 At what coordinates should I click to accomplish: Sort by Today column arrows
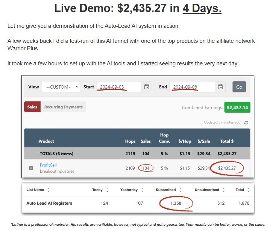click(x=107, y=190)
